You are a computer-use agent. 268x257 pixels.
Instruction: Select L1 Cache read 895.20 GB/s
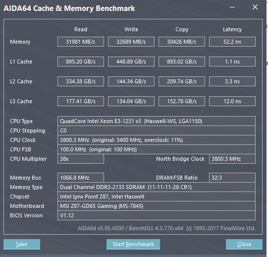point(81,62)
